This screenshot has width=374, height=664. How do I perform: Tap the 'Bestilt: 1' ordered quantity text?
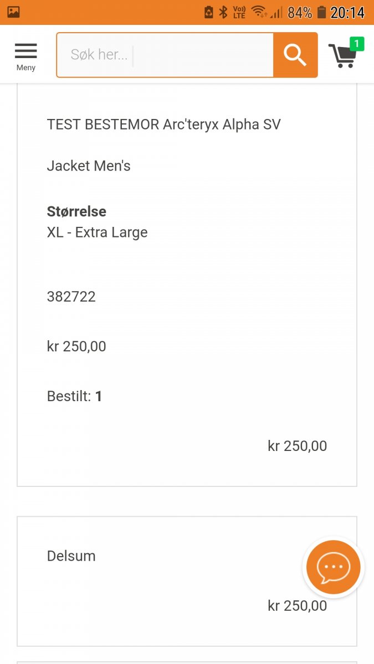(74, 396)
